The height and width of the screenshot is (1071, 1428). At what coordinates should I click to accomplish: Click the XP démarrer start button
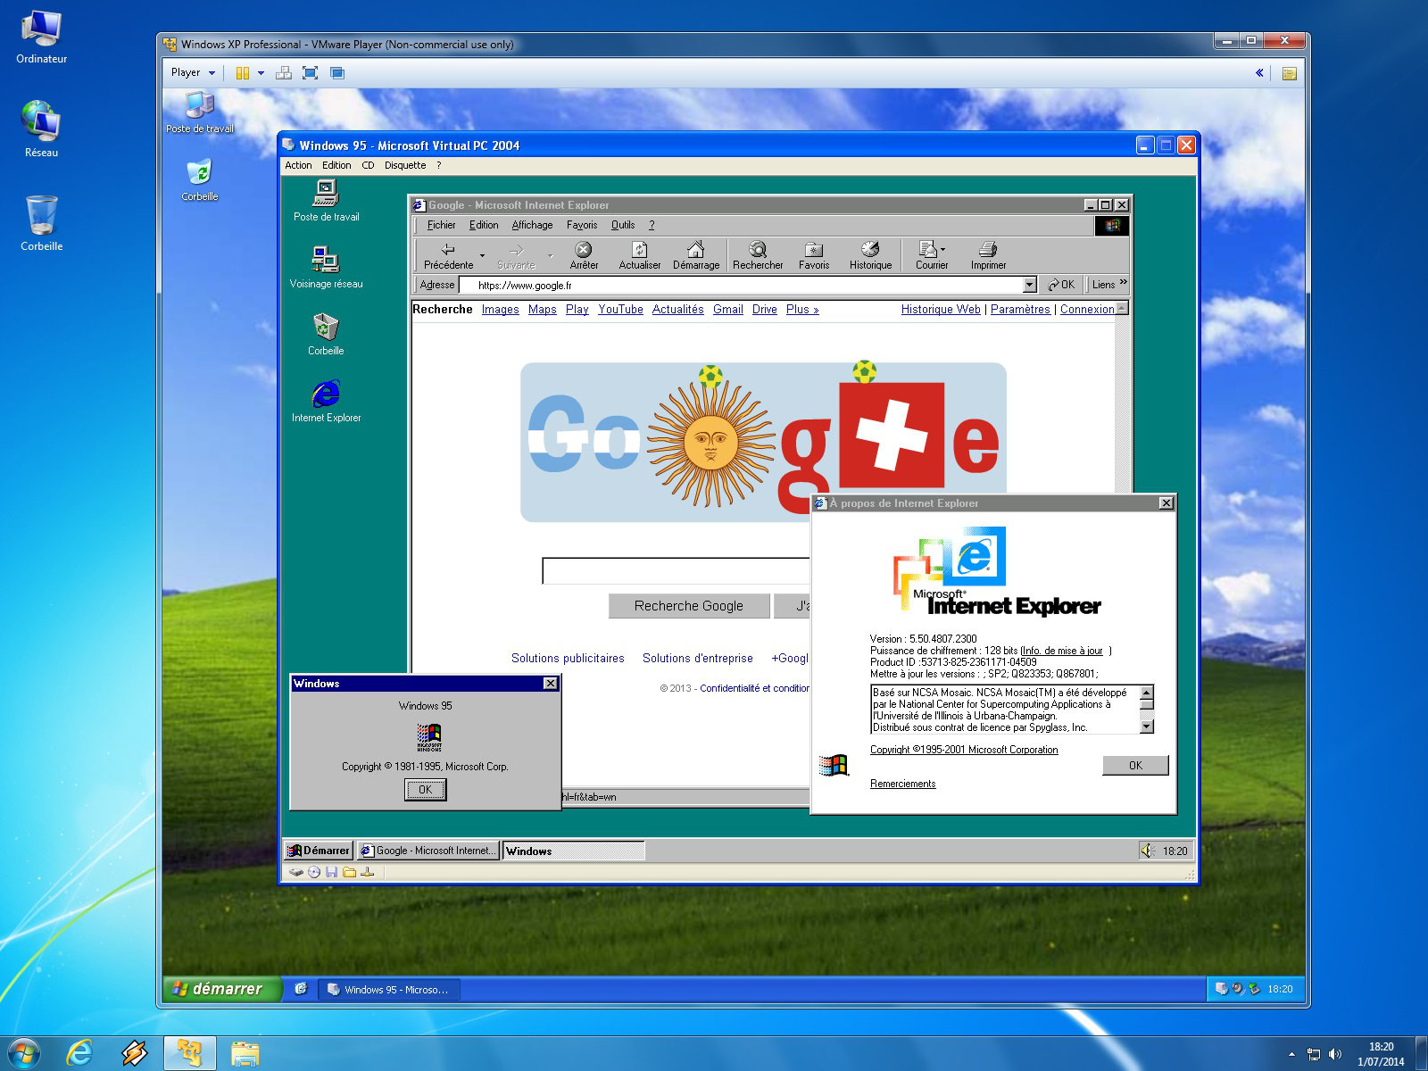pos(222,989)
